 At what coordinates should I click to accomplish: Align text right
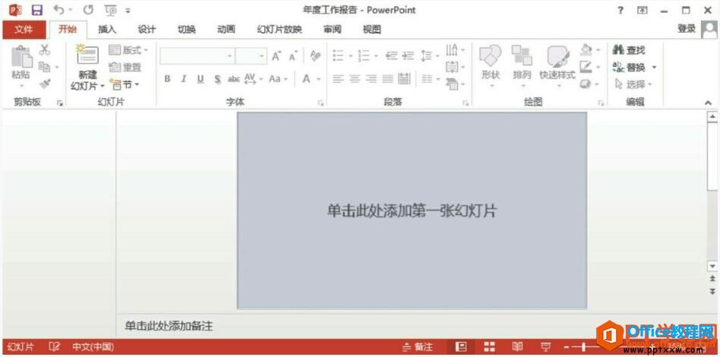point(371,79)
